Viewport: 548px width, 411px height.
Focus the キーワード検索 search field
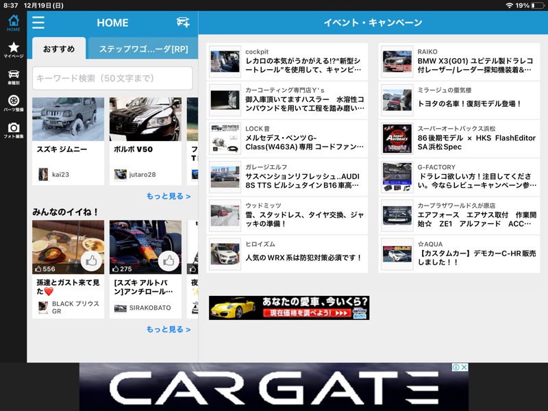pos(112,78)
